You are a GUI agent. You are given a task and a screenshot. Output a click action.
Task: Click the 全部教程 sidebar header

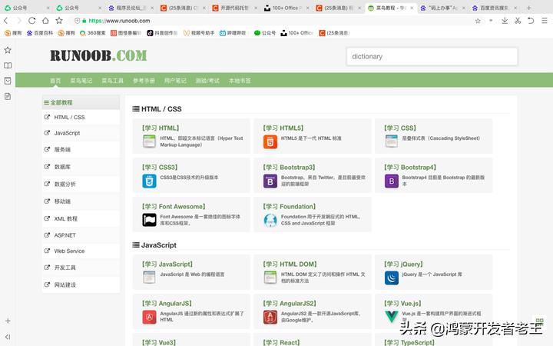tap(81, 102)
